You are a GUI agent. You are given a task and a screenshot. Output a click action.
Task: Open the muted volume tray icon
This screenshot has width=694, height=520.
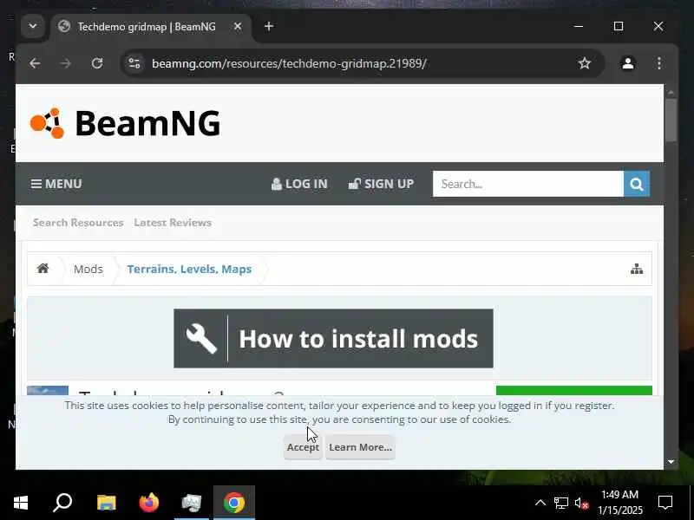coord(581,503)
